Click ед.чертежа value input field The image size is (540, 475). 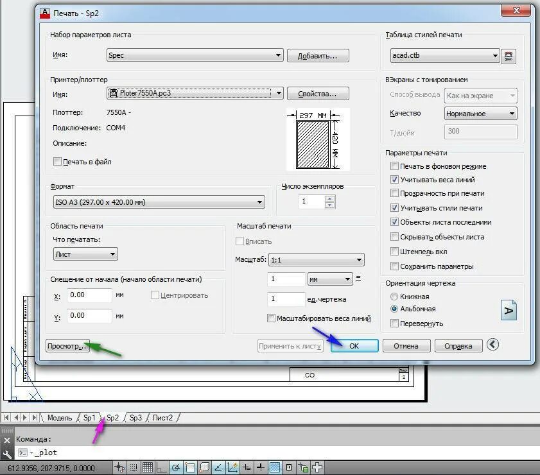(x=286, y=298)
